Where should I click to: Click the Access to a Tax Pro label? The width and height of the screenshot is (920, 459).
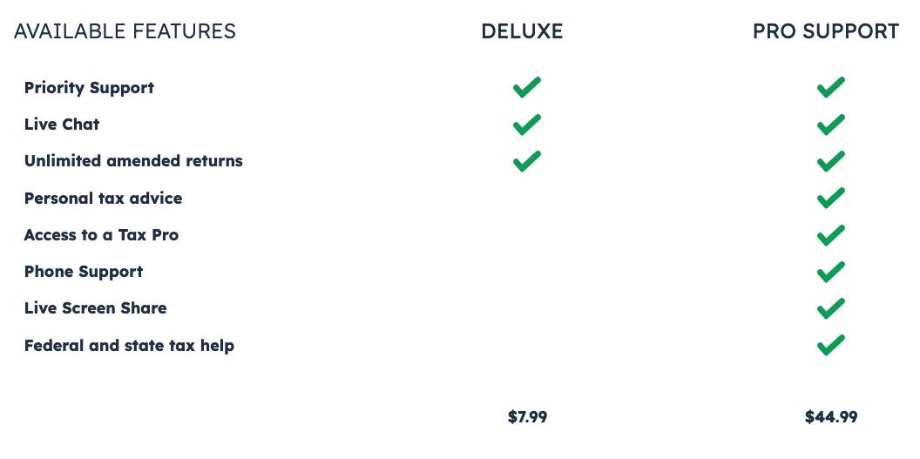click(101, 235)
